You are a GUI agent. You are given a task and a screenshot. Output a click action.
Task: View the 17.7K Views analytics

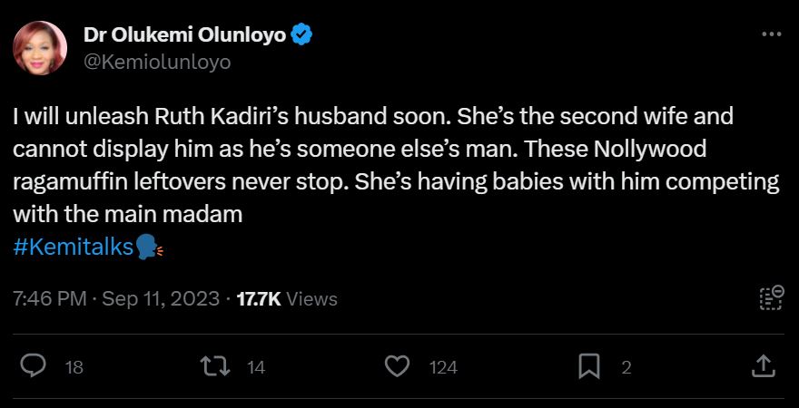(x=286, y=298)
